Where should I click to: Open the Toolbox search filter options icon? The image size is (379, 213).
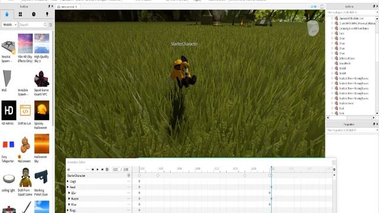[51, 25]
